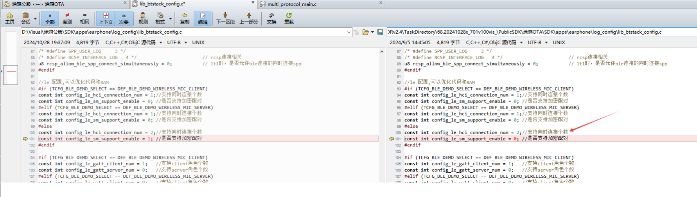Open the 会话 sessions button
The image size is (697, 197).
pos(26,18)
